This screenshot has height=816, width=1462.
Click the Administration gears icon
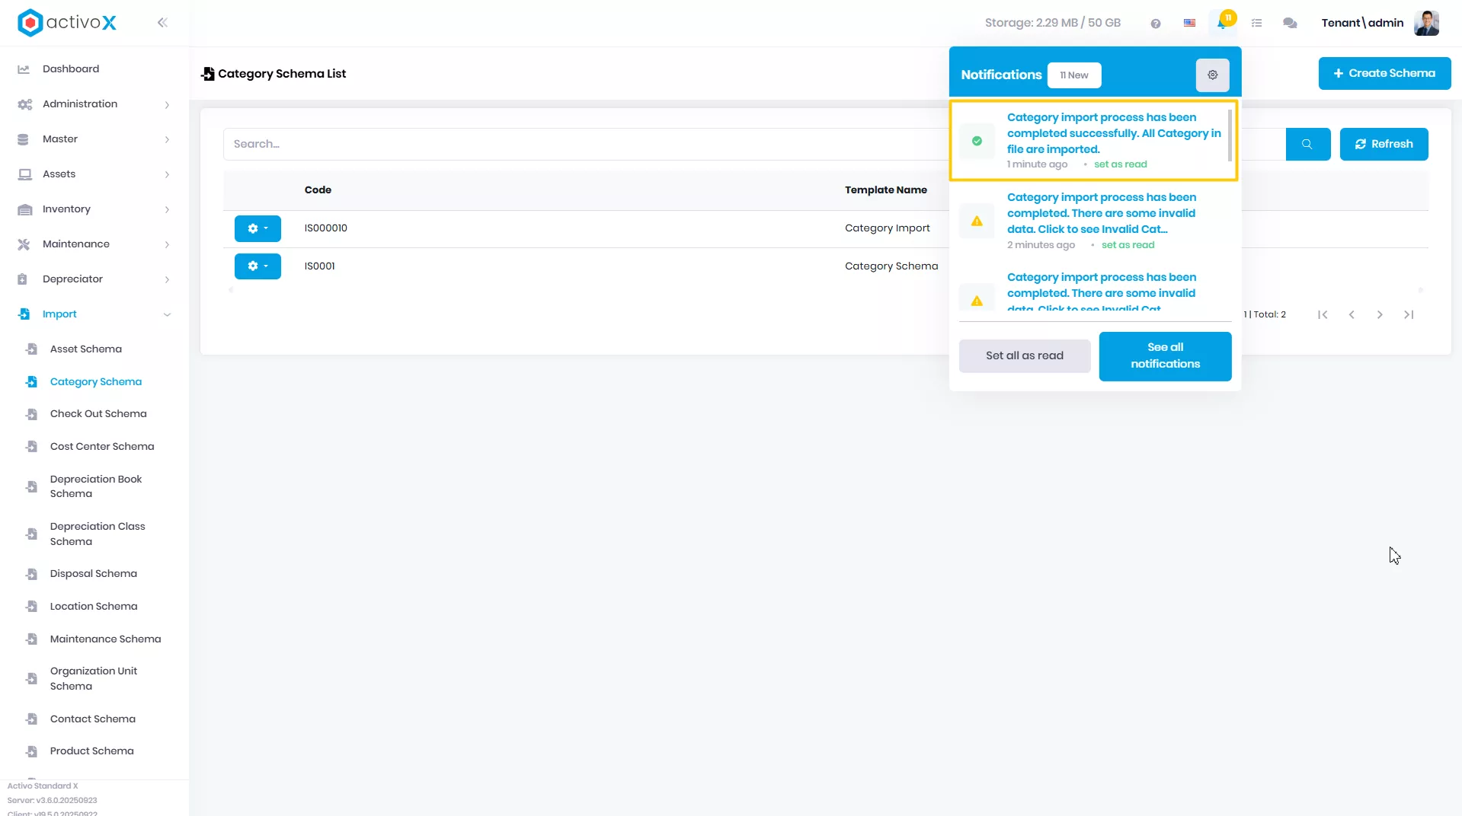(24, 104)
